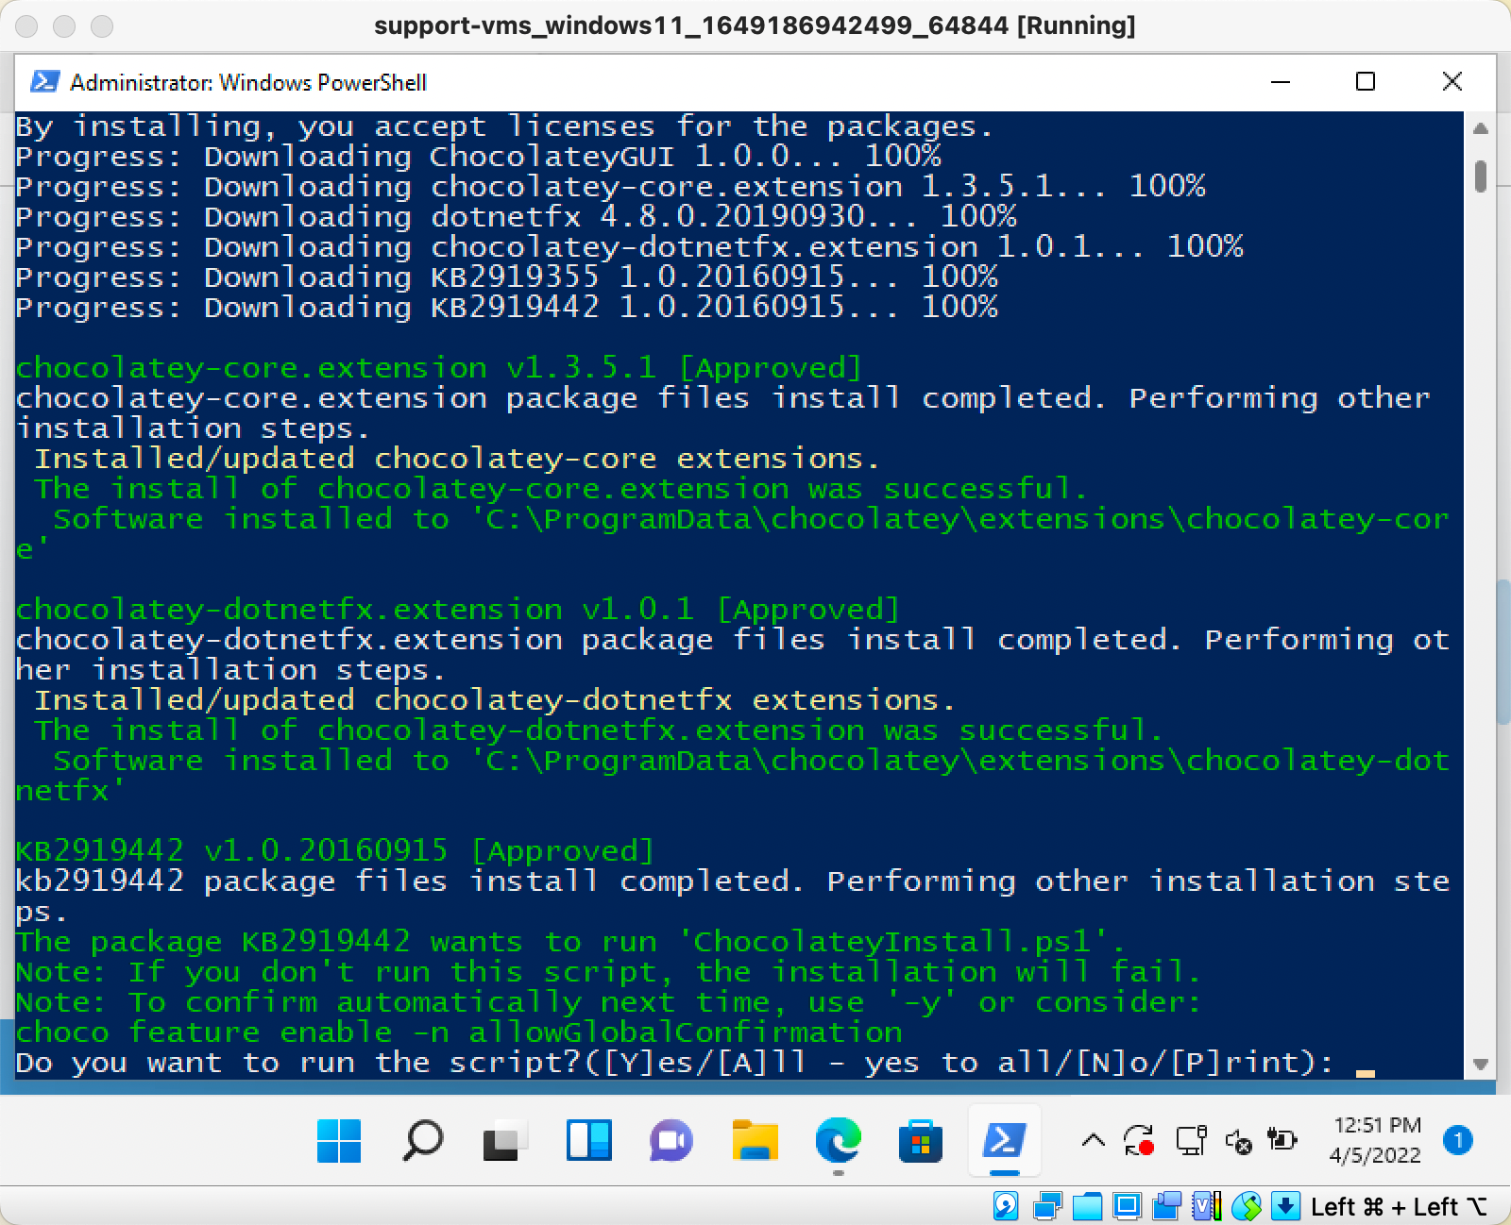
Task: Click 'Installed/updated chocolatey-dotnetfx extensions.' line
Action: [495, 700]
